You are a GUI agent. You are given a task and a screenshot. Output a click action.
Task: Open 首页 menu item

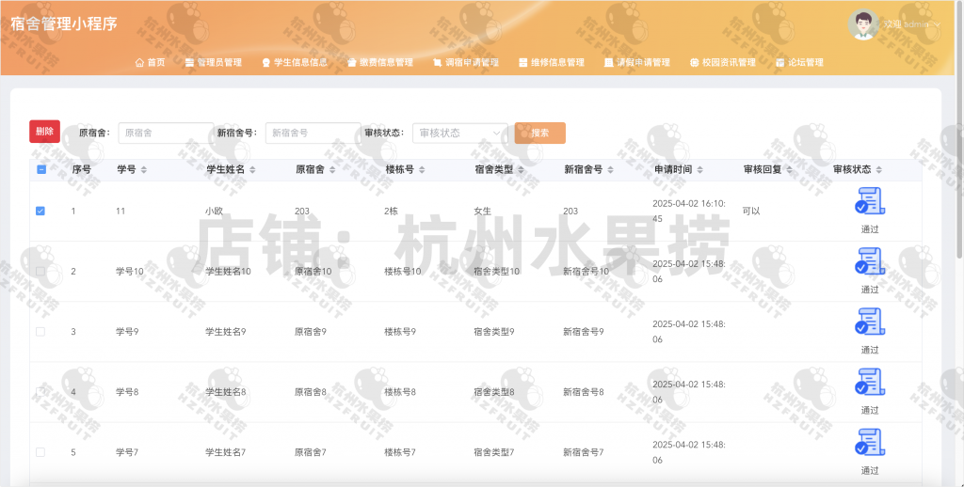click(x=150, y=63)
